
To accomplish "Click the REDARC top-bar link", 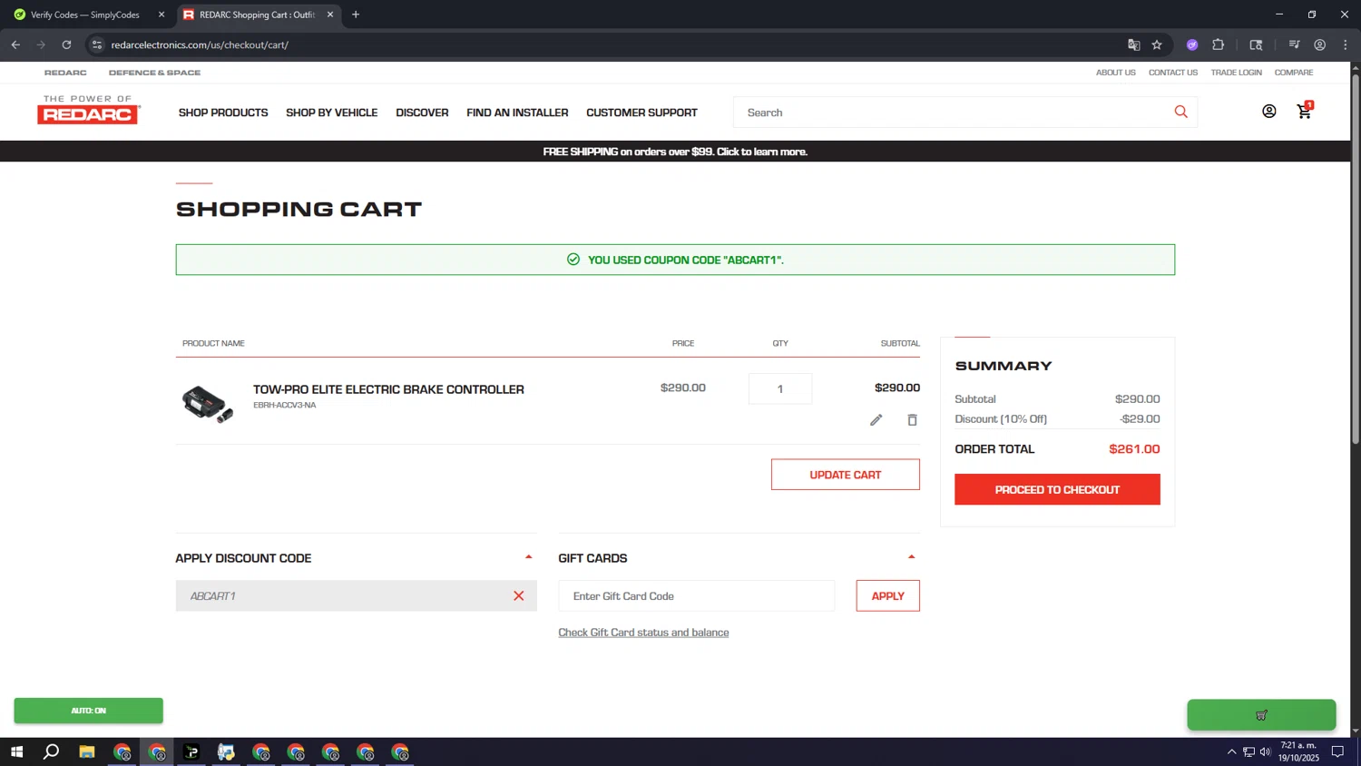I will tap(65, 73).
